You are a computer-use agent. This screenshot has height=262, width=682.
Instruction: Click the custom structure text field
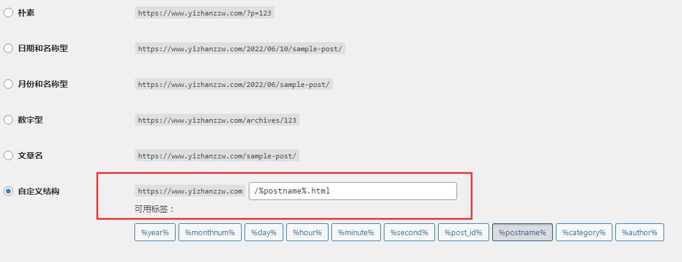[352, 191]
